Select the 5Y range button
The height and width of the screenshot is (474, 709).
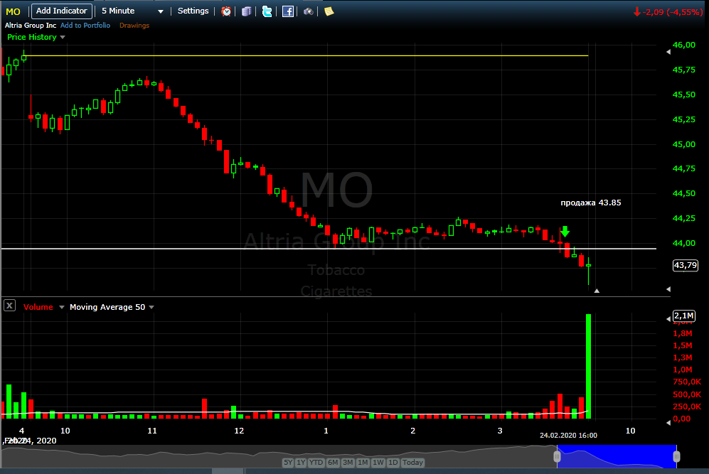[x=287, y=462]
